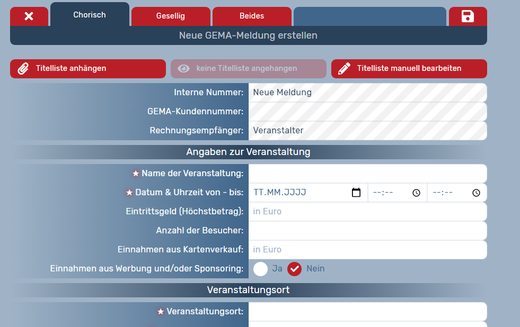The height and width of the screenshot is (327, 520).
Task: Focus the Veranstaltungsort input field
Action: (x=367, y=312)
